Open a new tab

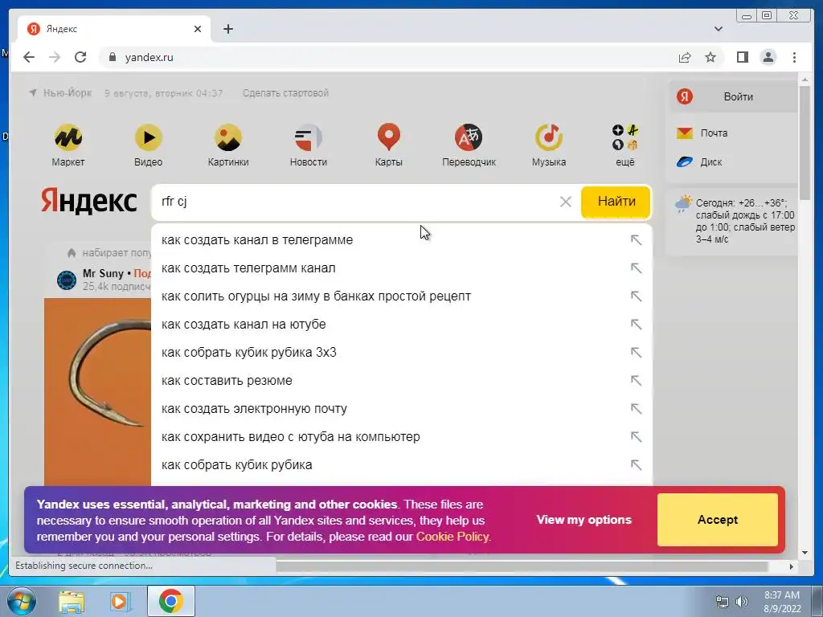tap(227, 29)
